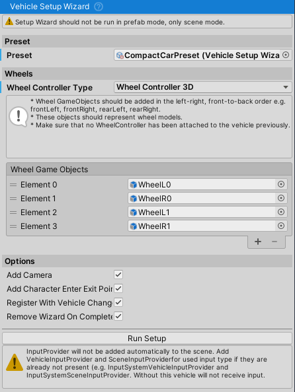Uncheck Remove Wizard On Complete option

(118, 316)
